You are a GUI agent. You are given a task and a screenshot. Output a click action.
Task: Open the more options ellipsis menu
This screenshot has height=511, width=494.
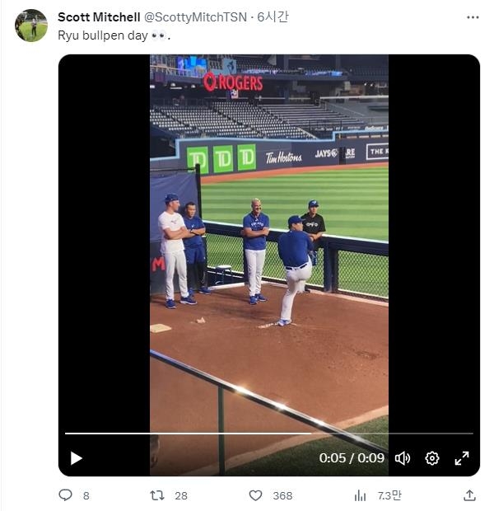(473, 16)
